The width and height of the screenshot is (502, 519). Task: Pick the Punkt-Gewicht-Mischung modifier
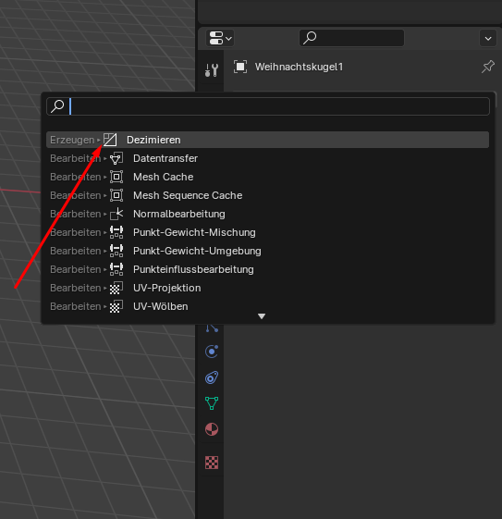(267, 232)
